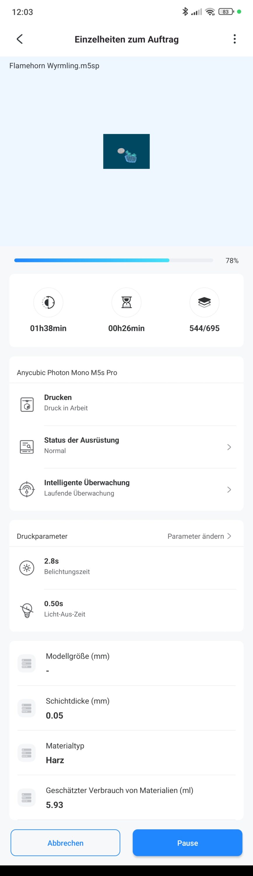Click the 78% print progress bar
The width and height of the screenshot is (253, 876).
click(114, 260)
